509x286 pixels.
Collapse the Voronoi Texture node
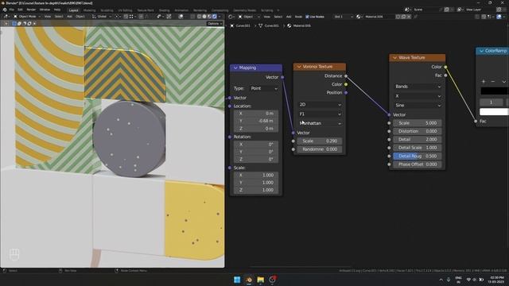299,67
